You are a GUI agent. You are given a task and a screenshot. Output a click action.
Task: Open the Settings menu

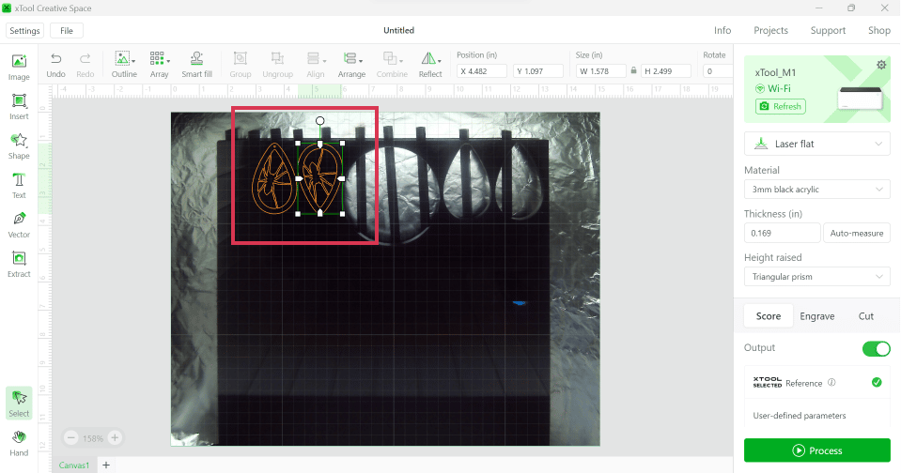(x=24, y=30)
